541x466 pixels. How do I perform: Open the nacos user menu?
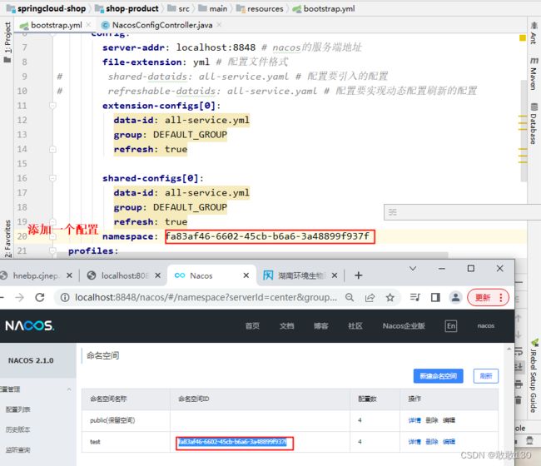click(486, 325)
